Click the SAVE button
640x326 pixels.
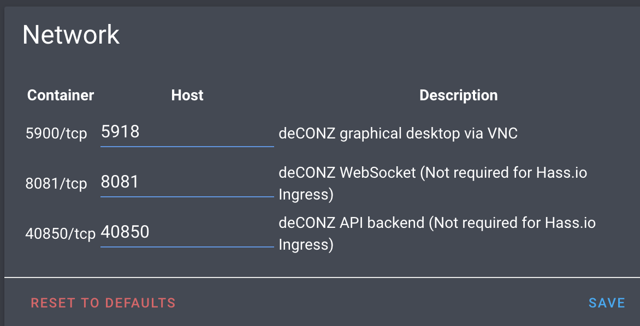606,303
